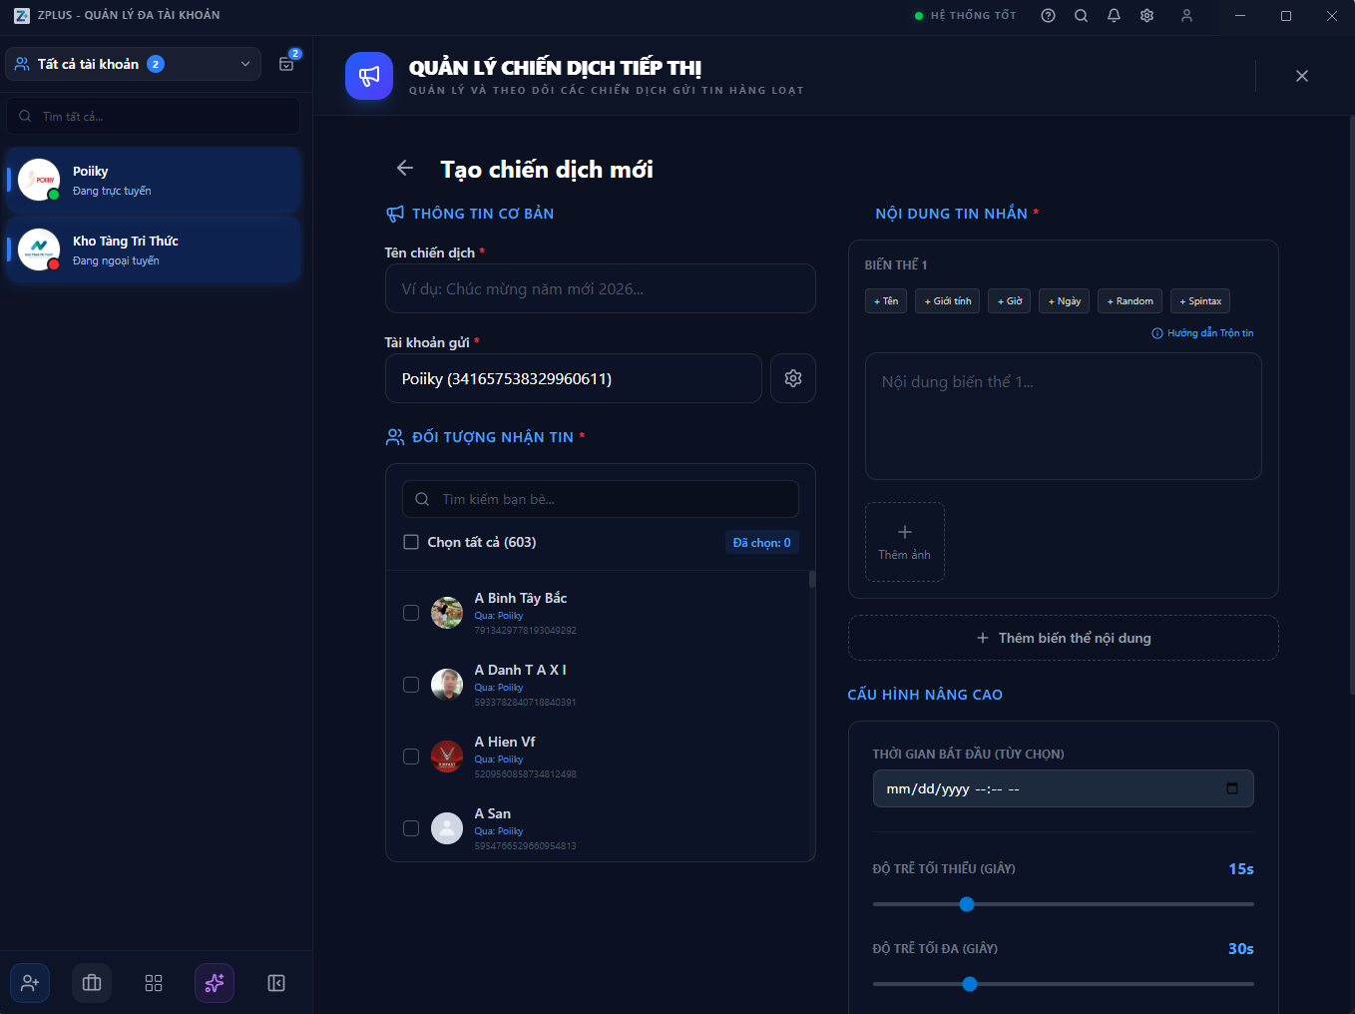This screenshot has height=1014, width=1355.
Task: Collapse sidebar using the panel icon
Action: pos(276,983)
